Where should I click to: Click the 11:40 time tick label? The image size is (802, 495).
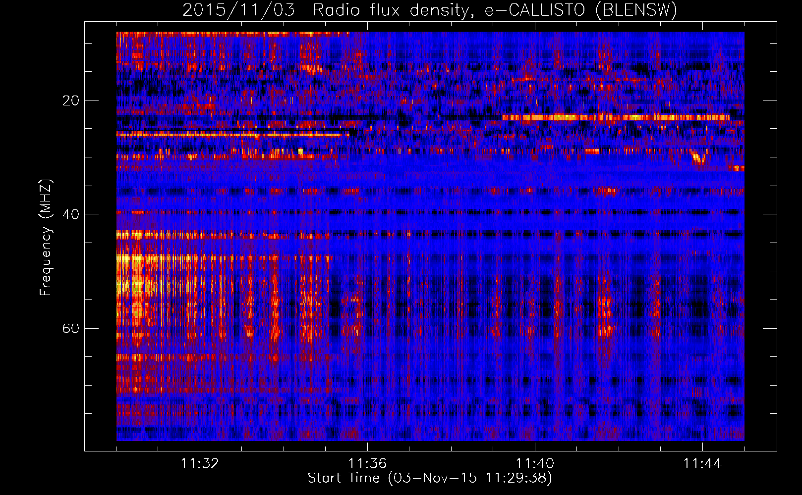click(535, 464)
